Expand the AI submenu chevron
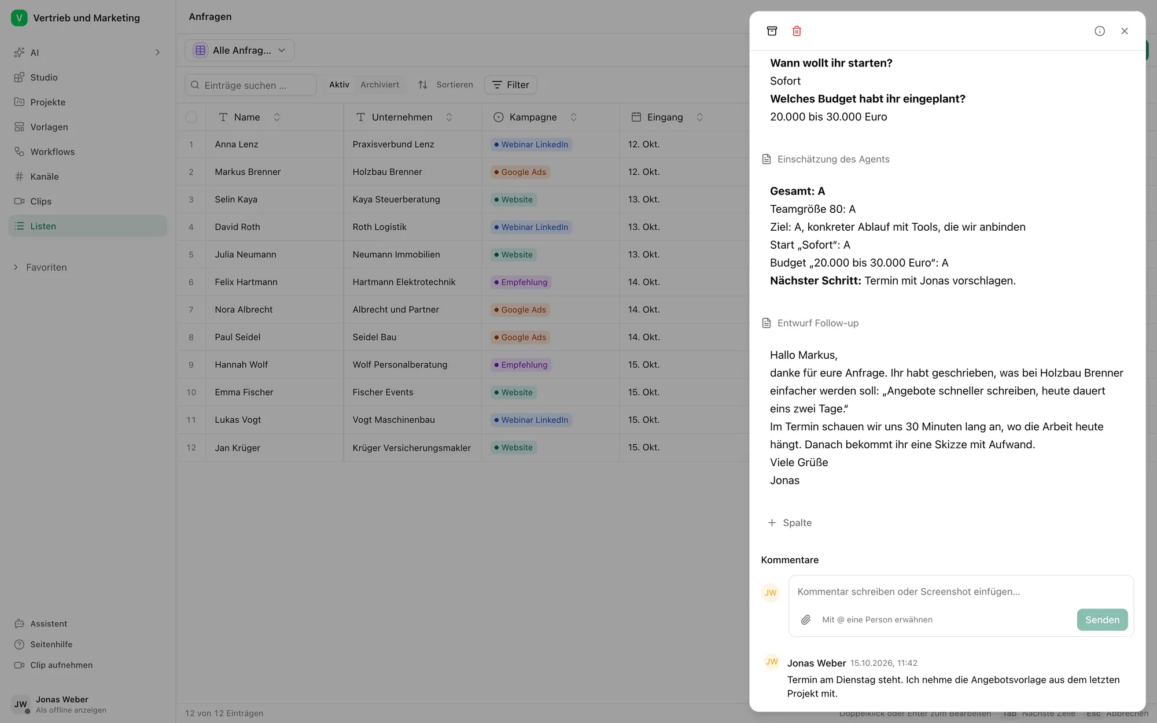 pyautogui.click(x=157, y=53)
